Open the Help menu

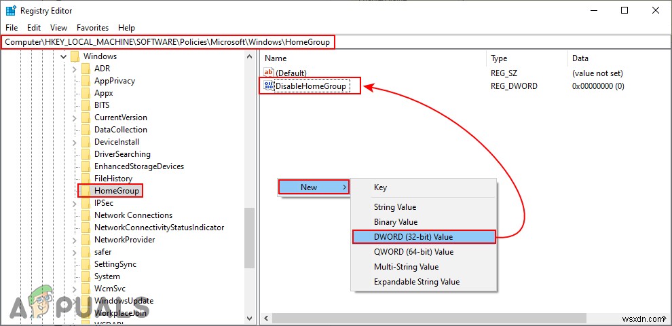pyautogui.click(x=126, y=27)
